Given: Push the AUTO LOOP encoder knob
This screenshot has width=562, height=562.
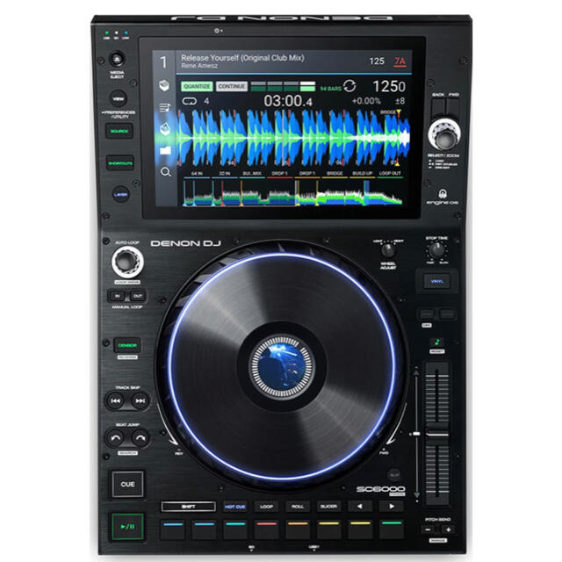Looking at the screenshot, I should coord(127,262).
